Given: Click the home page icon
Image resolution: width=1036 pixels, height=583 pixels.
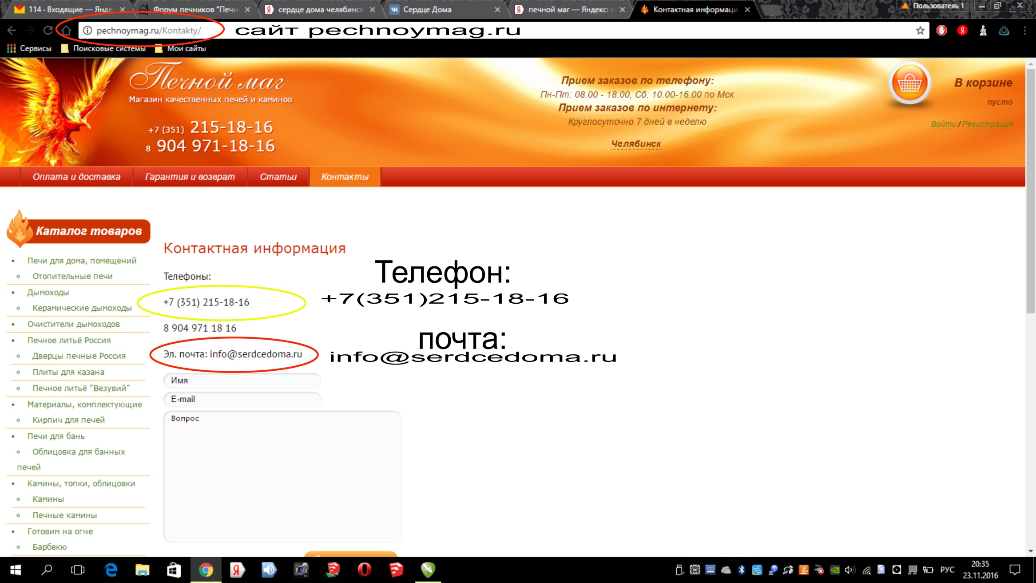Looking at the screenshot, I should pyautogui.click(x=66, y=31).
